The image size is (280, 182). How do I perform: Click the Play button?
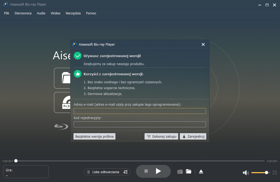coord(158,171)
